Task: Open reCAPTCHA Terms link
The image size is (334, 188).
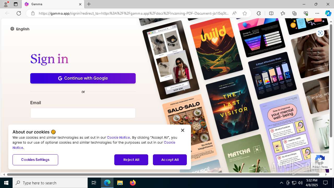Action: [325, 167]
